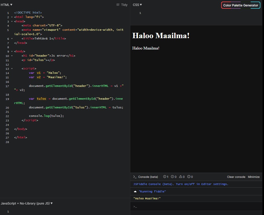The height and width of the screenshot is (215, 264).
Task: Click the last console counter icon showing 0
Action: tap(189, 177)
